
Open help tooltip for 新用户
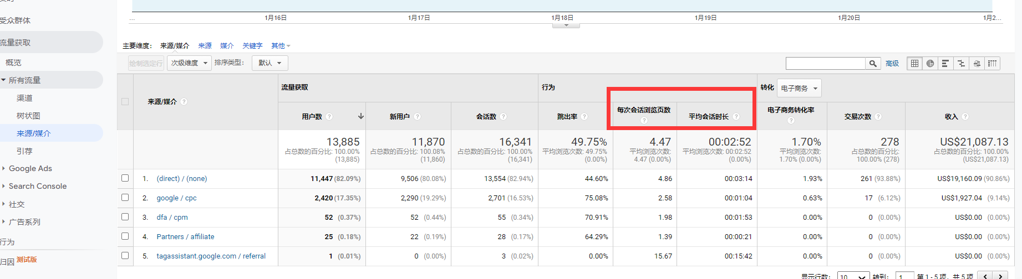[417, 117]
